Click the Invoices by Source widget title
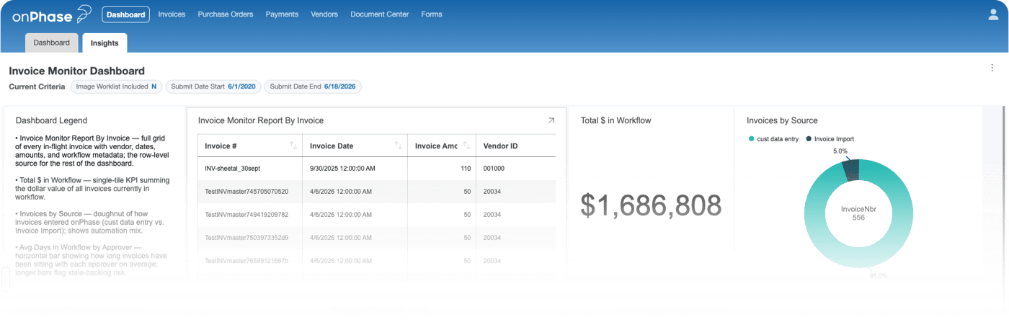Screen dimensions: 1009x325 point(782,120)
